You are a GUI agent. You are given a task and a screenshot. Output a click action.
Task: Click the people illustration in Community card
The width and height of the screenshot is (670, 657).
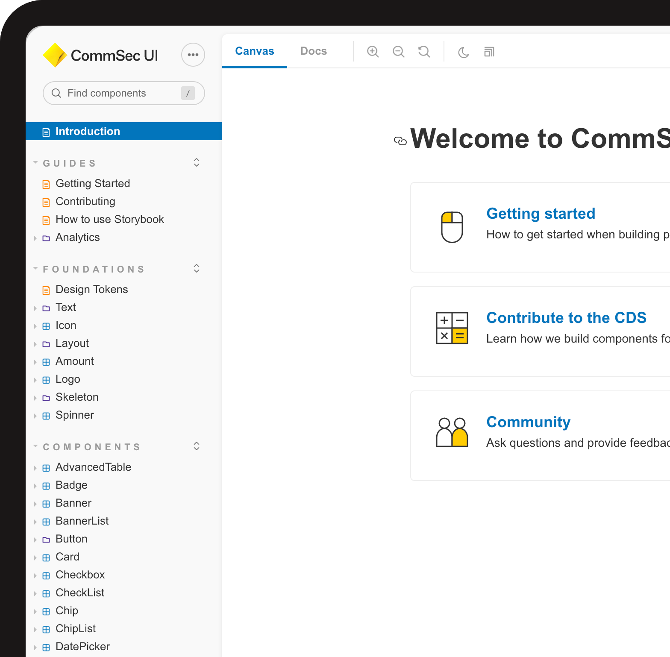coord(452,432)
